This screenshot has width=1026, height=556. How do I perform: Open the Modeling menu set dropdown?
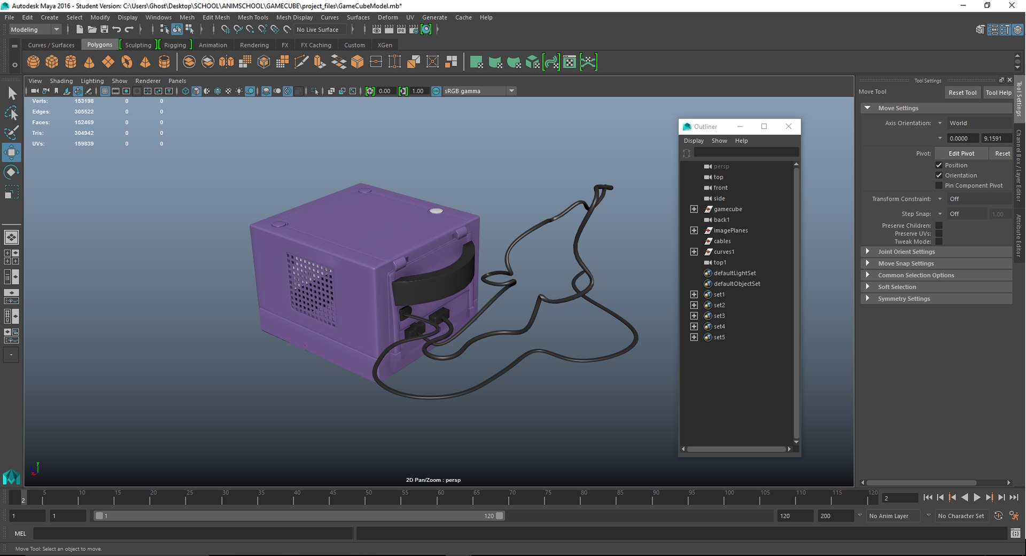(35, 29)
